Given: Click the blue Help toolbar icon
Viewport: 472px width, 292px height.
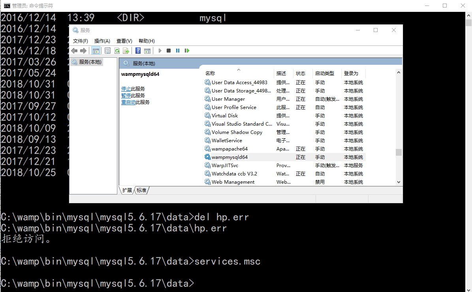Looking at the screenshot, I should pos(138,51).
